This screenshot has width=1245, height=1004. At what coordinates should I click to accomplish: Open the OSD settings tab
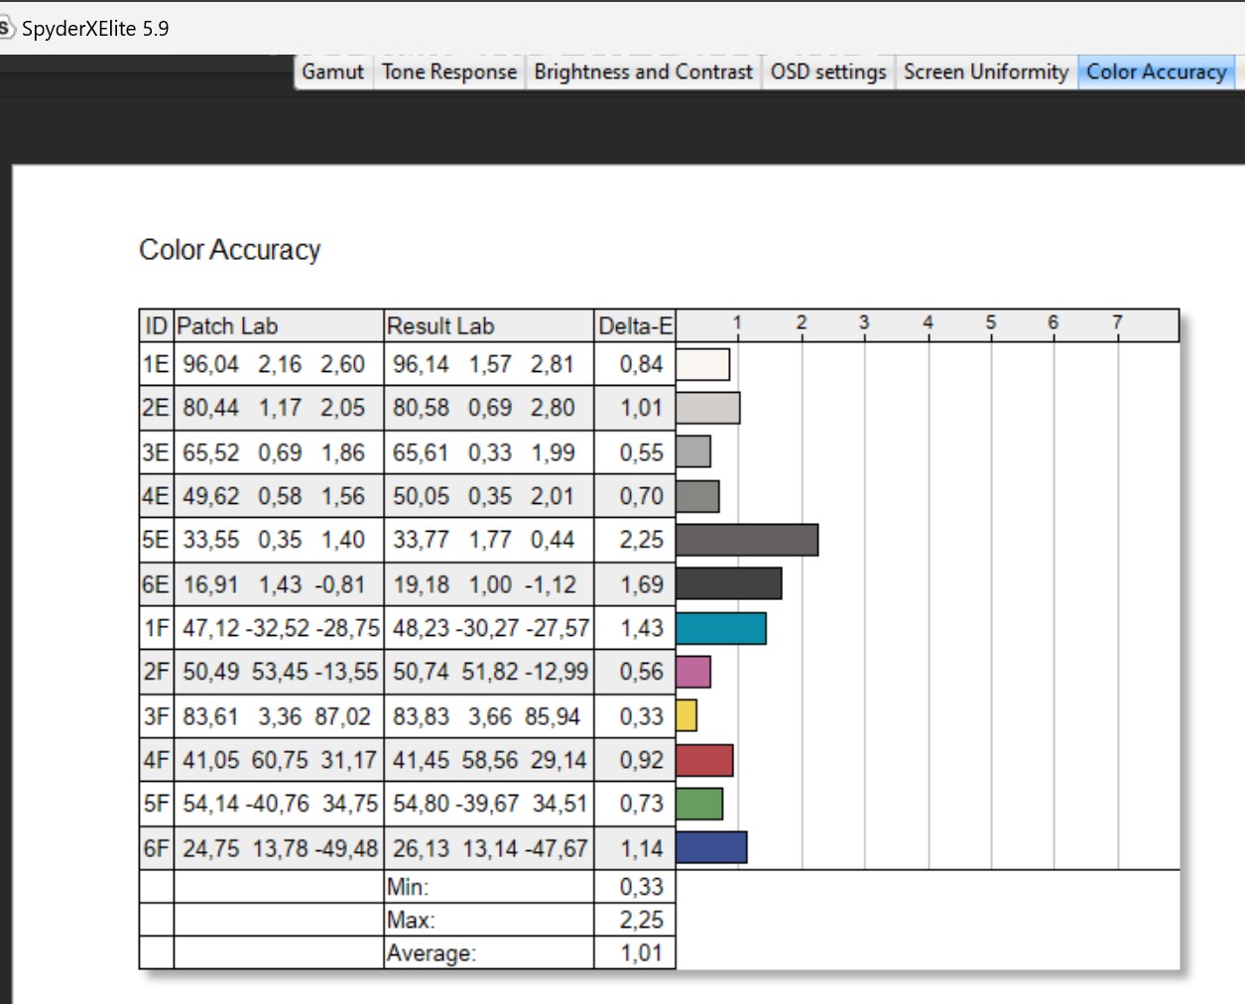828,71
